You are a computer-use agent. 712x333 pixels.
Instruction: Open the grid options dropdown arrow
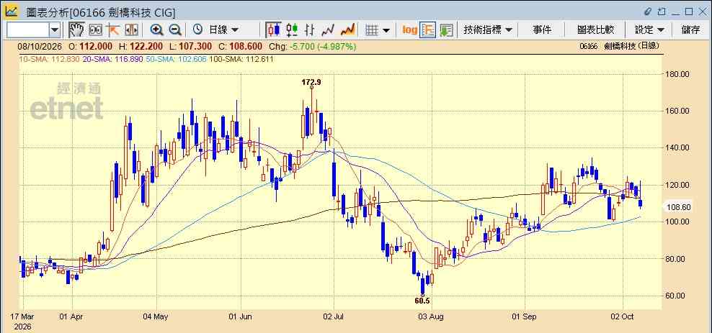click(x=386, y=30)
